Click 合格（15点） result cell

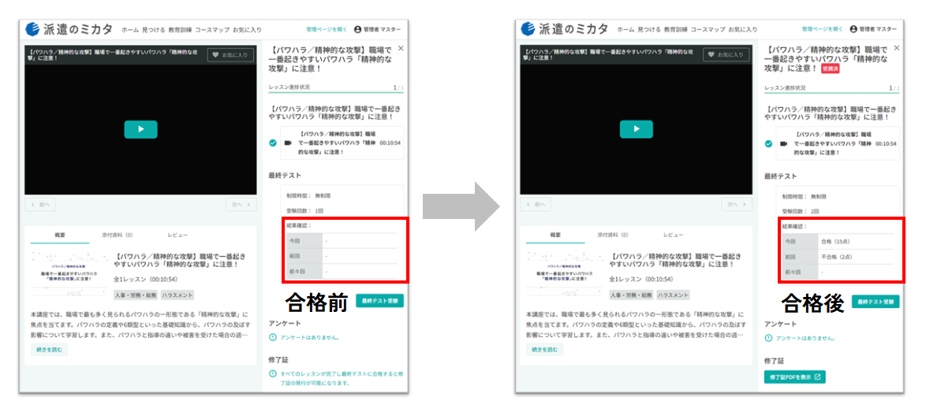(855, 242)
